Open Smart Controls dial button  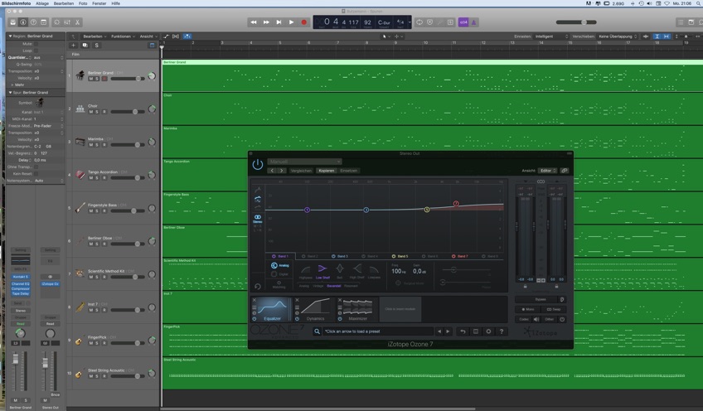point(57,22)
